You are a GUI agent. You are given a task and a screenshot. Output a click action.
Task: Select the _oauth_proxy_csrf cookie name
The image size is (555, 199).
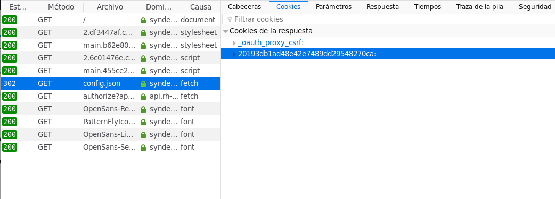coord(271,43)
